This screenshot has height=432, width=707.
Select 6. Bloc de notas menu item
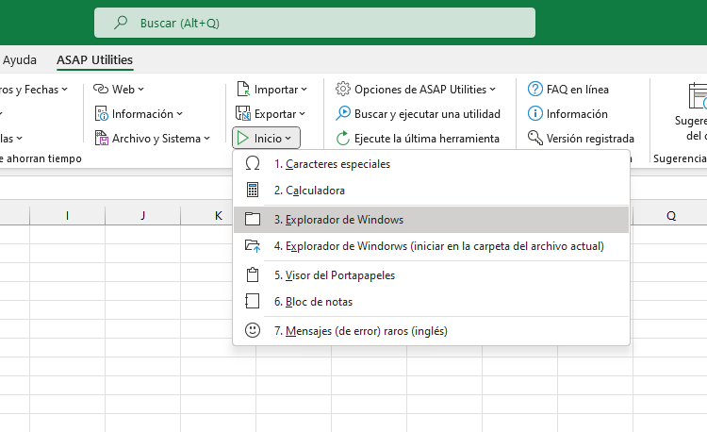click(x=431, y=301)
